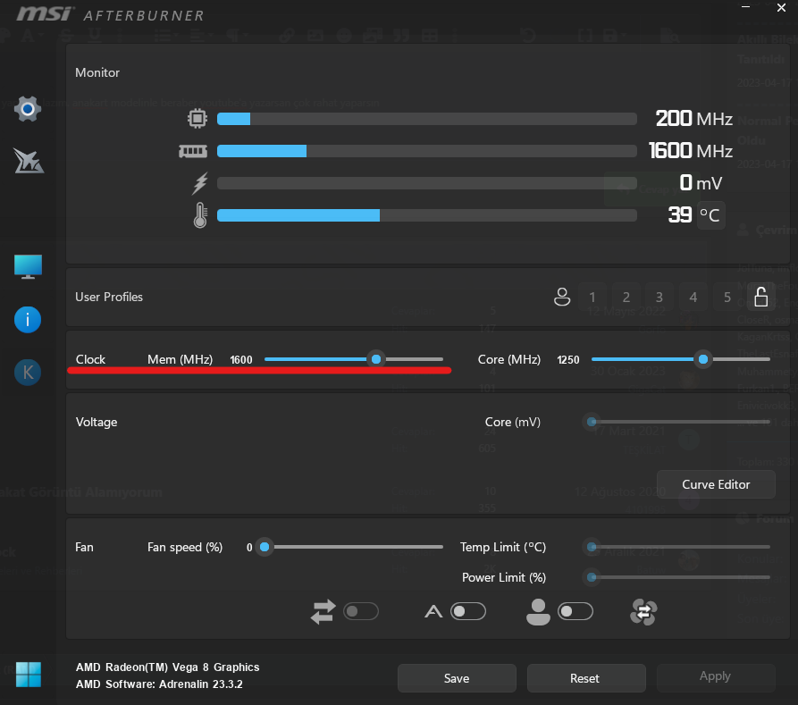Image resolution: width=798 pixels, height=705 pixels.
Task: Open the hardware monitor screen icon
Action: pyautogui.click(x=28, y=266)
